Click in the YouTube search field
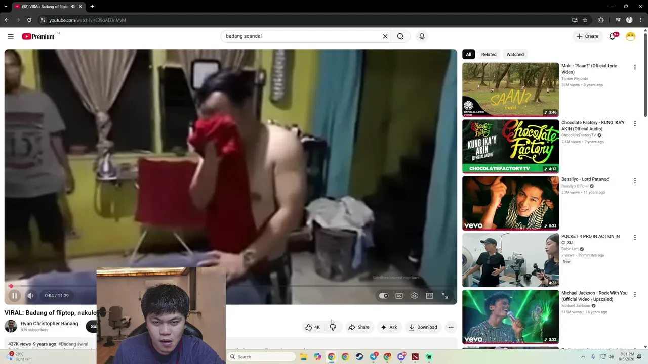648x364 pixels. pos(302,36)
